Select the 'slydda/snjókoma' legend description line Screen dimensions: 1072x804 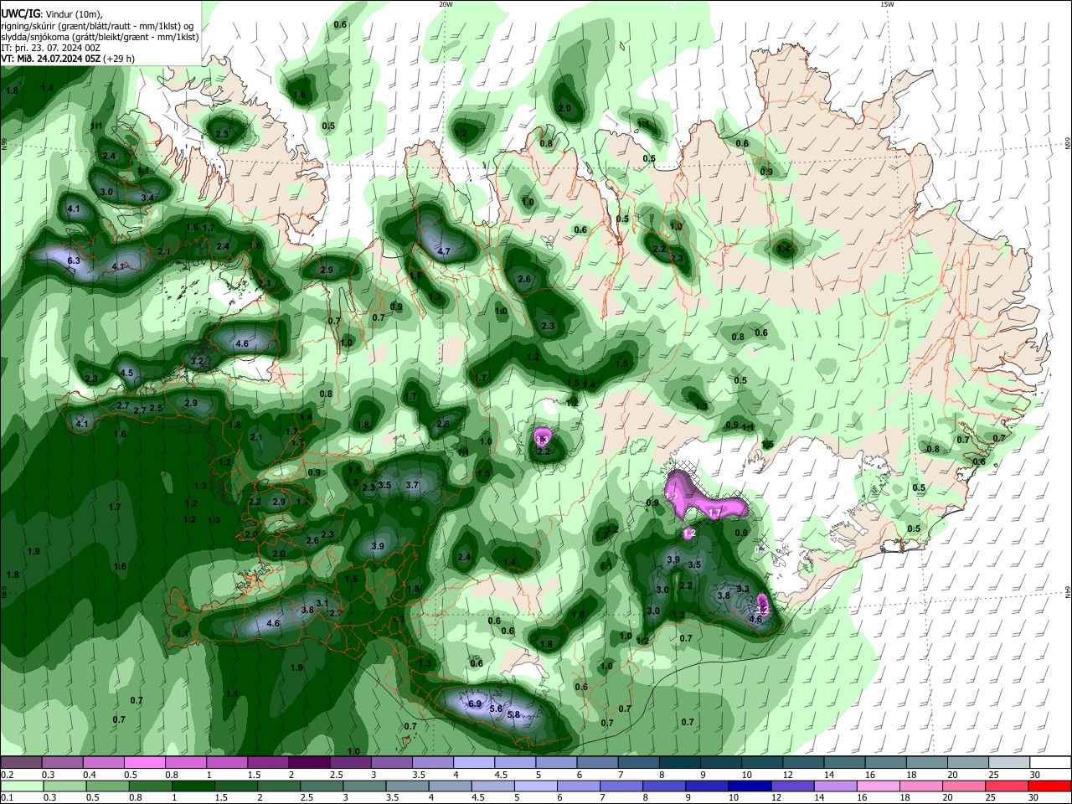point(100,37)
